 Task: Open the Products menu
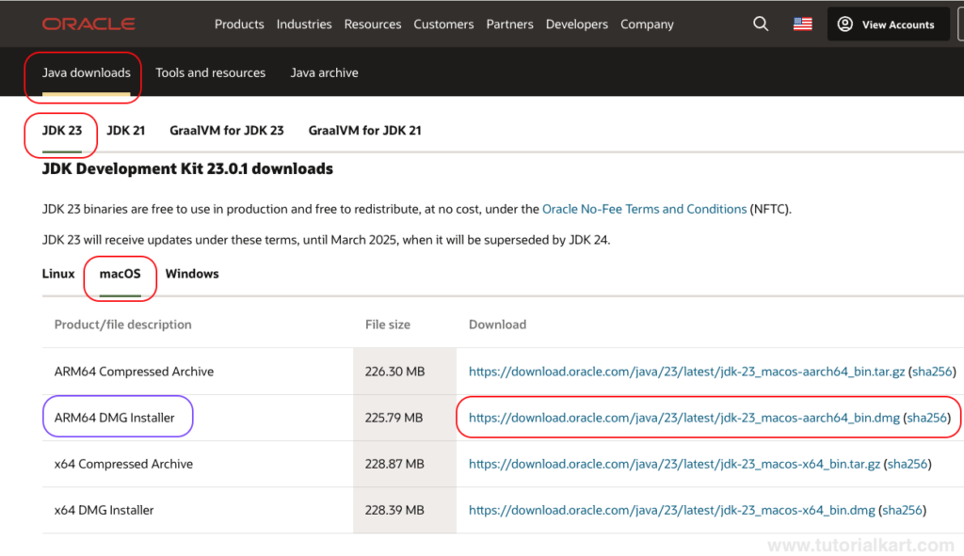[x=239, y=24]
